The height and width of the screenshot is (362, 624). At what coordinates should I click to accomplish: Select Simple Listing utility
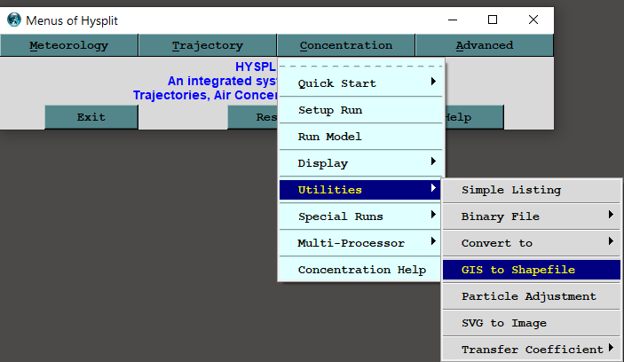click(531, 190)
